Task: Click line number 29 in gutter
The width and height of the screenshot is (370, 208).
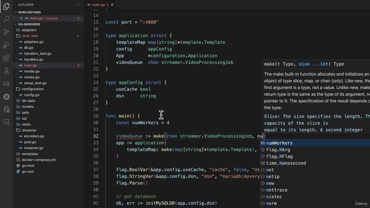Action: (95, 116)
